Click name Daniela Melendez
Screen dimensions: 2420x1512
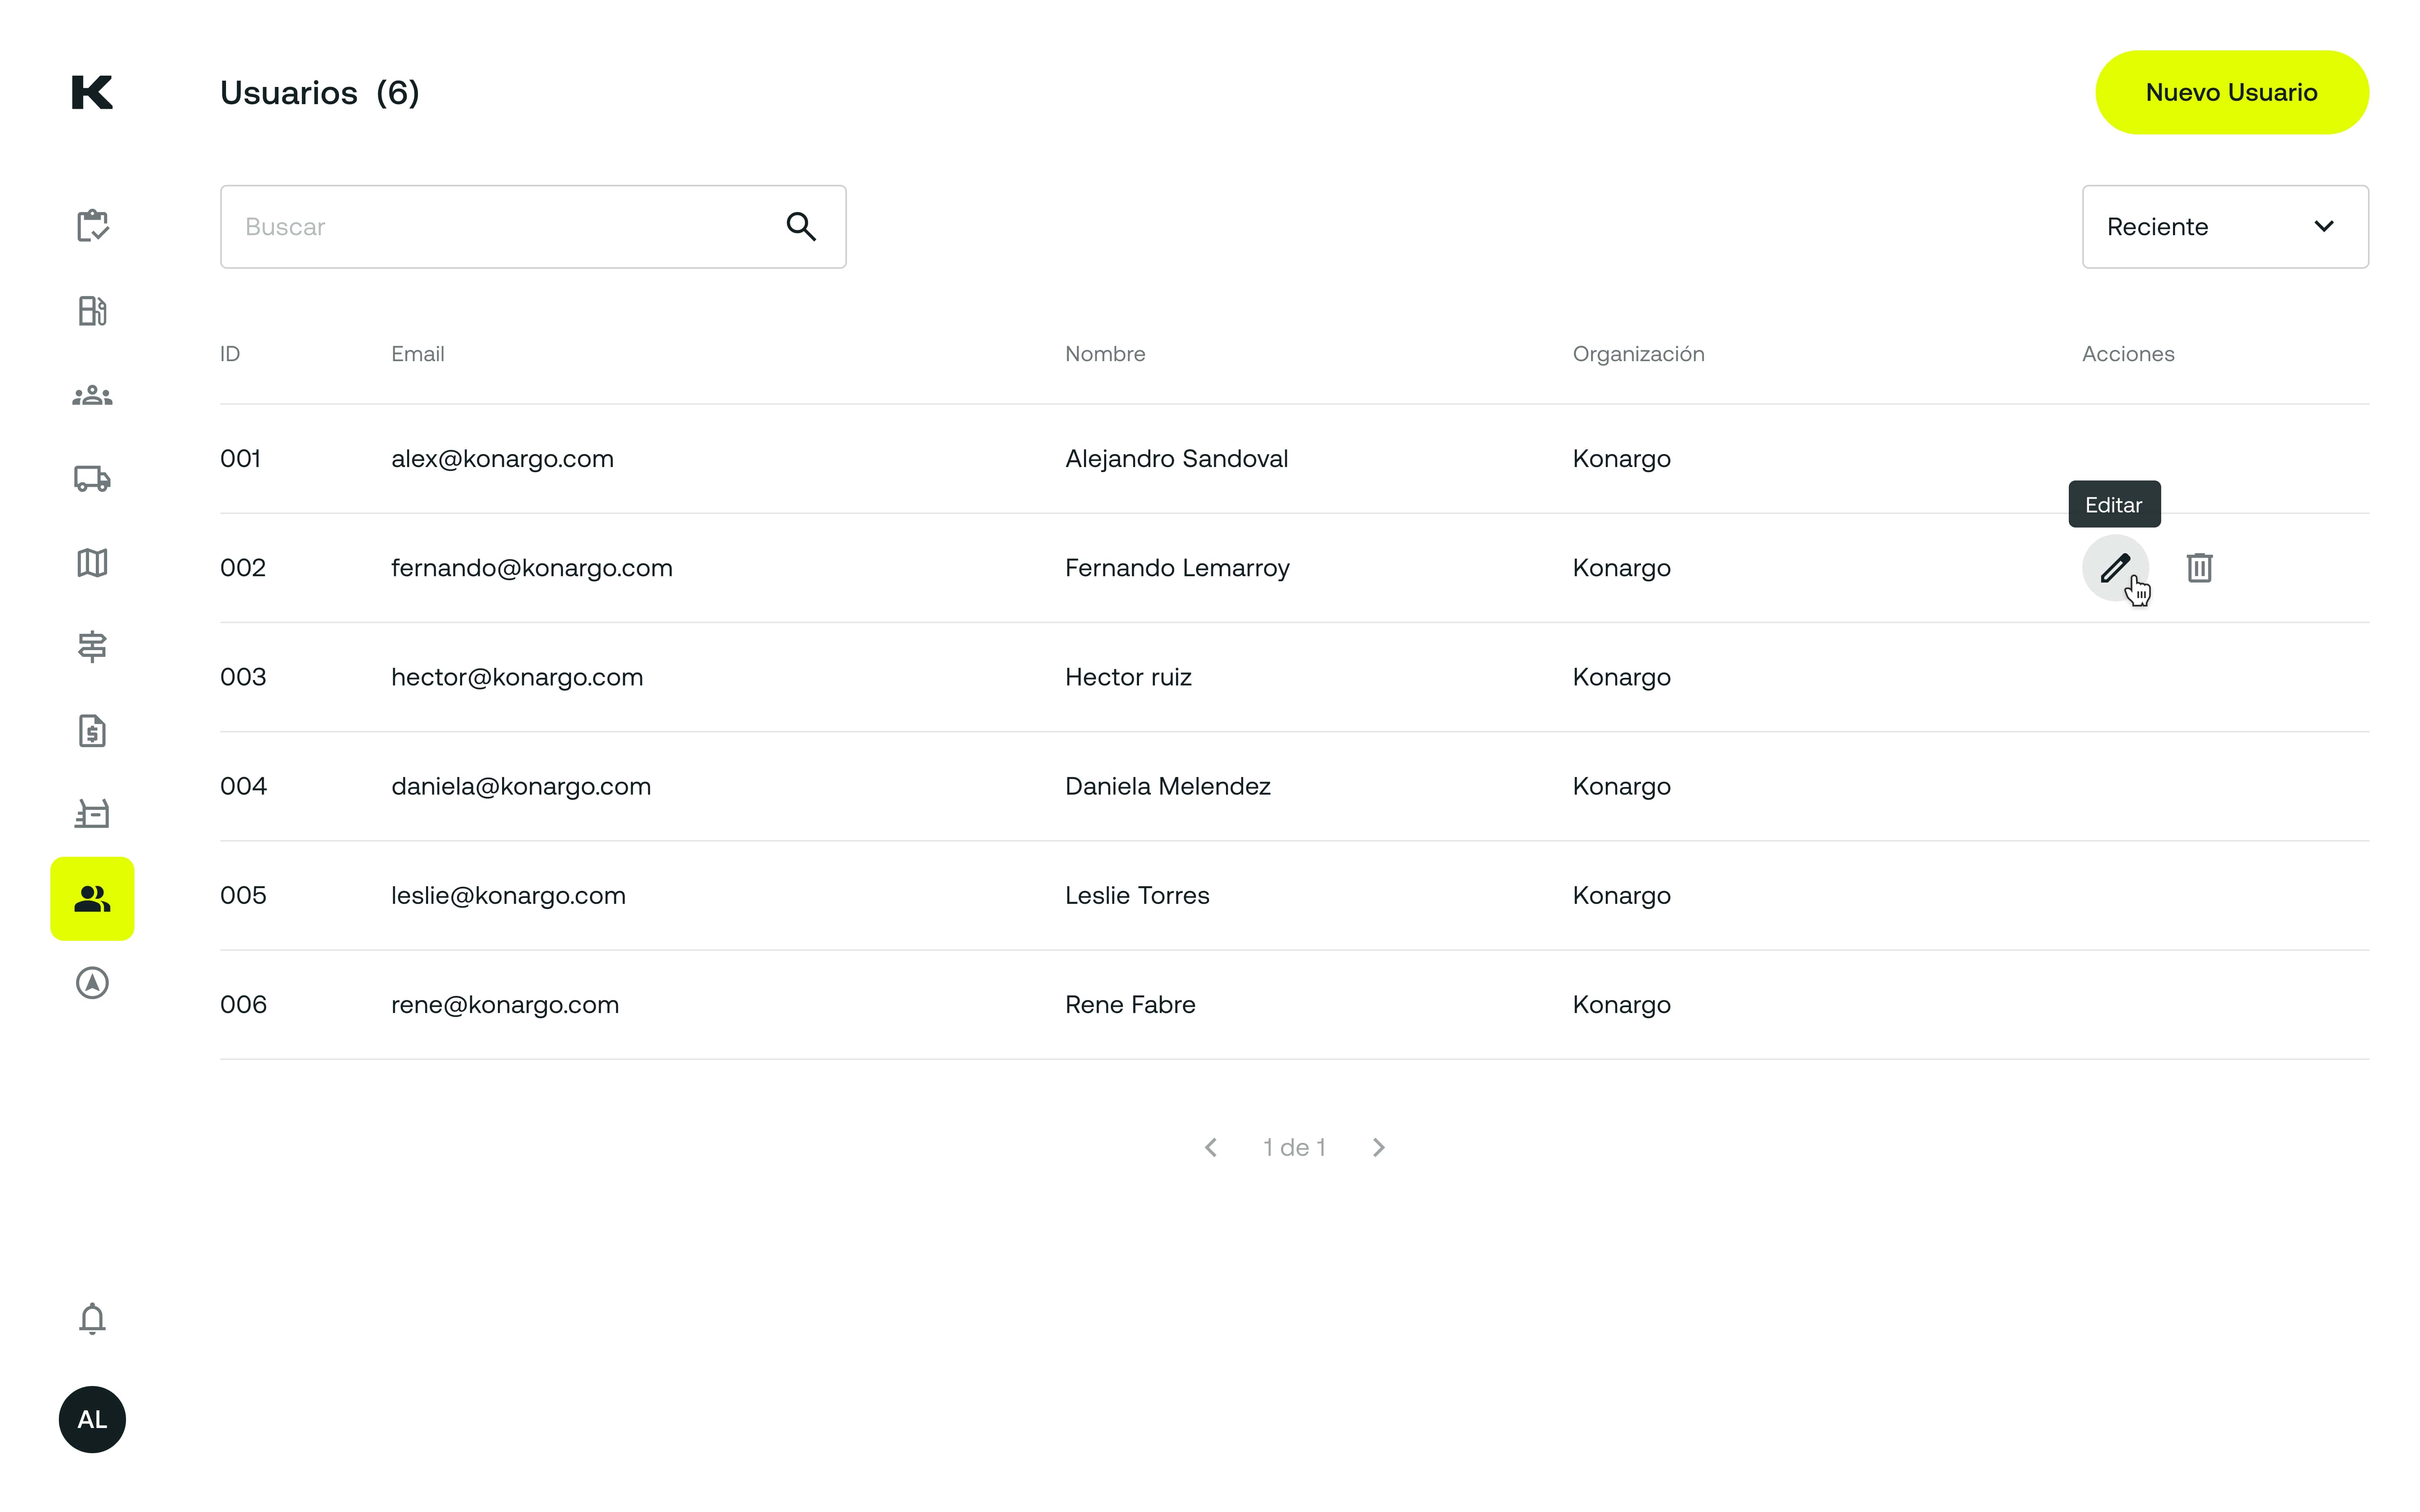tap(1167, 786)
